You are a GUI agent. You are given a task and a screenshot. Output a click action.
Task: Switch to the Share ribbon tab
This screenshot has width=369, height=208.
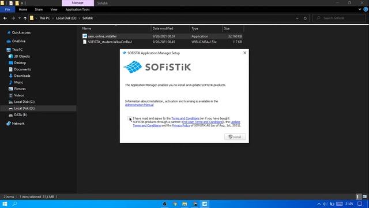point(39,9)
